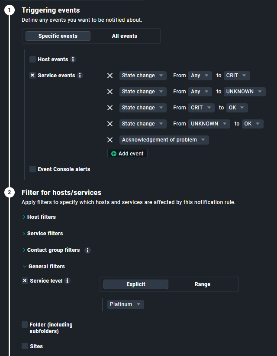The width and height of the screenshot is (277, 356).
Task: Switch to the All events tab
Action: pos(125,36)
